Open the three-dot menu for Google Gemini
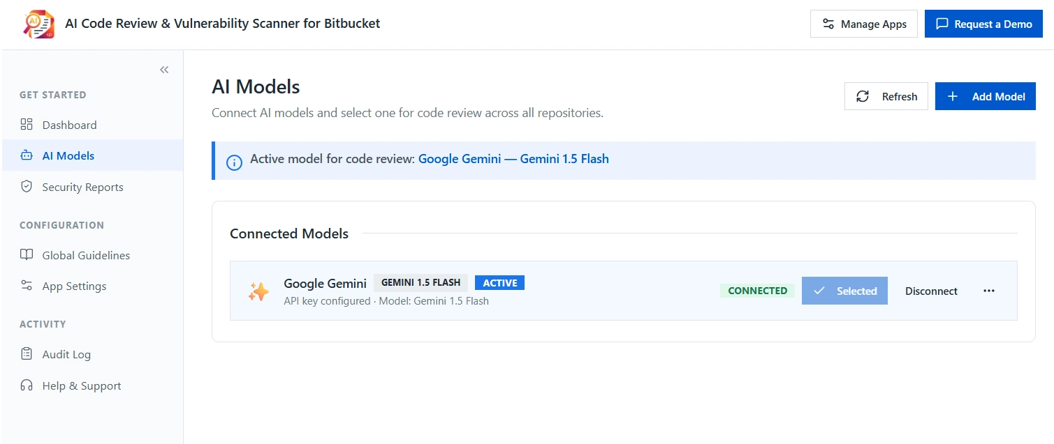Screen dimensions: 1054x444 point(989,291)
